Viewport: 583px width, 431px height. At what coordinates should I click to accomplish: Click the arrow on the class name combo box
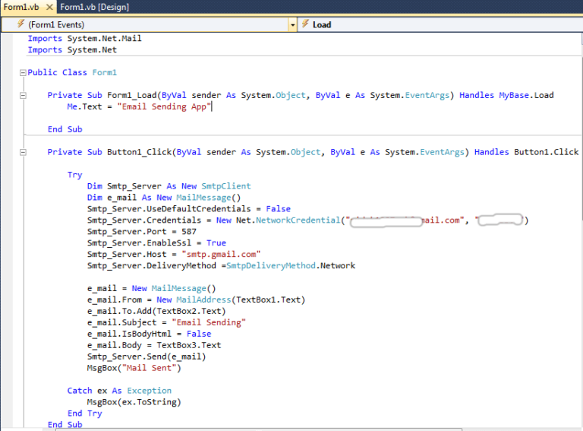[293, 24]
